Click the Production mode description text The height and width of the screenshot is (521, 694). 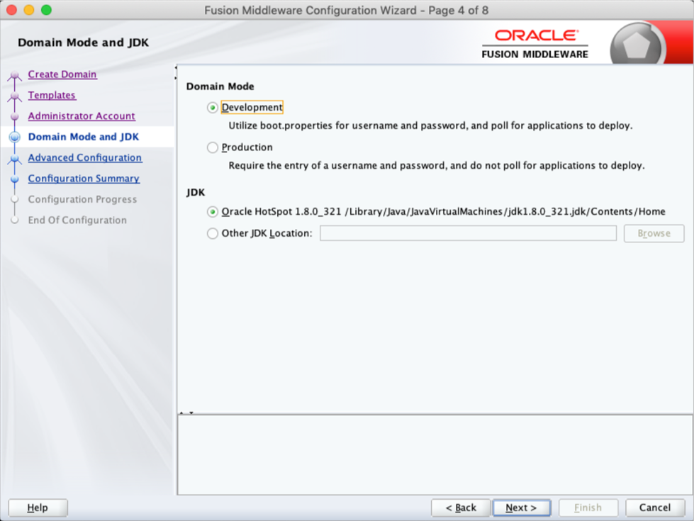437,166
